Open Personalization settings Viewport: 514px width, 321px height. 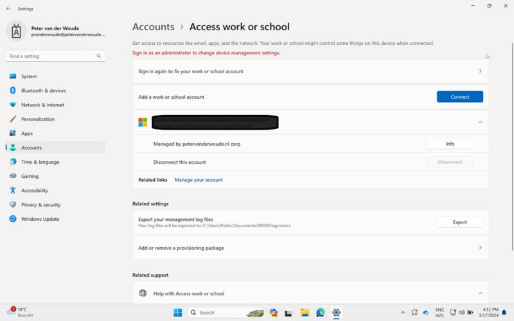pyautogui.click(x=55, y=119)
